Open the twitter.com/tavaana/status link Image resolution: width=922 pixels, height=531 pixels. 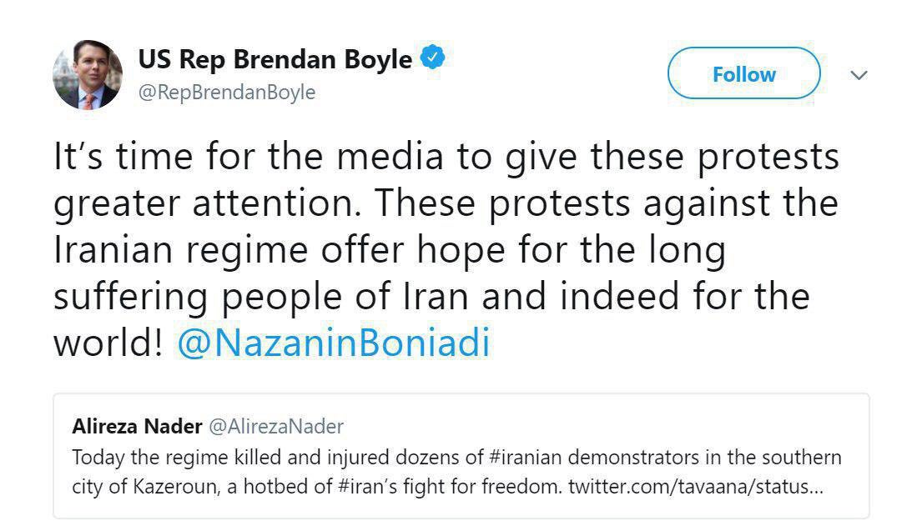point(695,486)
